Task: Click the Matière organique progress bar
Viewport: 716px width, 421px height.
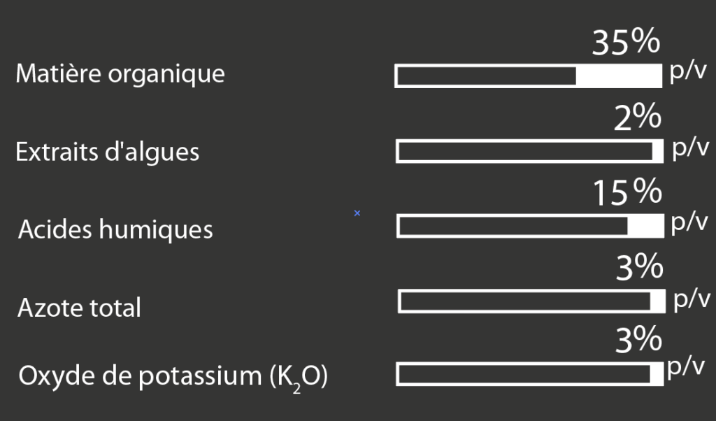Action: click(529, 76)
